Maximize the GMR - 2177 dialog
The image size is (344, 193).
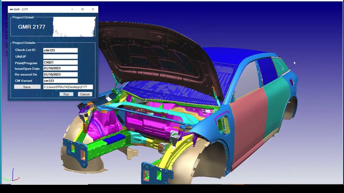pos(83,9)
